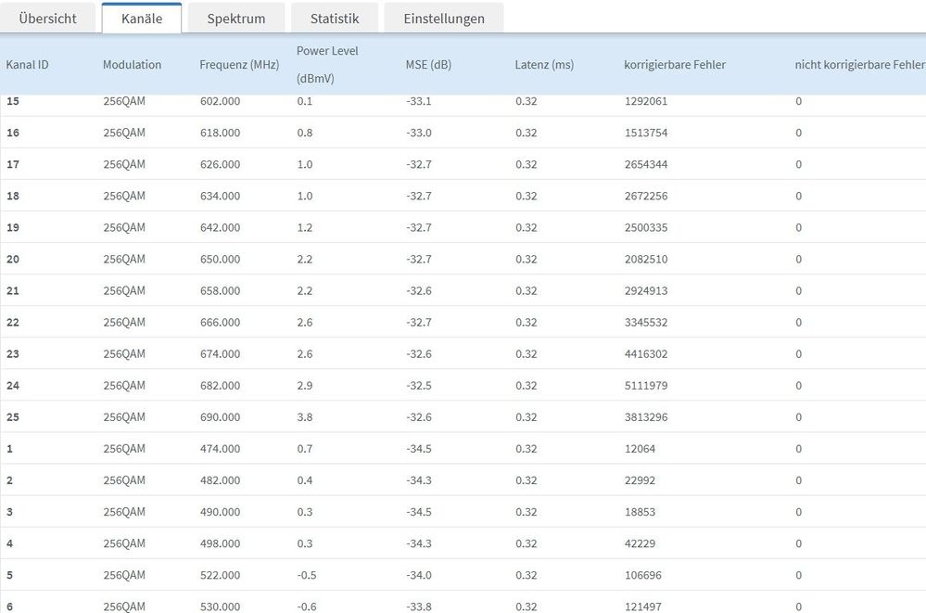Click frequency value 618.000
Image resolution: width=926 pixels, height=613 pixels.
tap(220, 133)
